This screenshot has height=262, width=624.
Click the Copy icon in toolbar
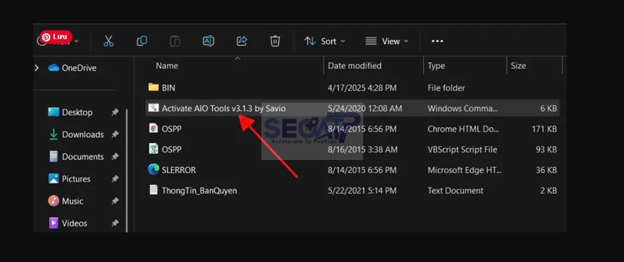click(x=142, y=41)
